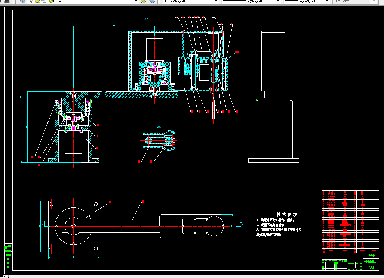Click the A-A section view label

coord(147,19)
